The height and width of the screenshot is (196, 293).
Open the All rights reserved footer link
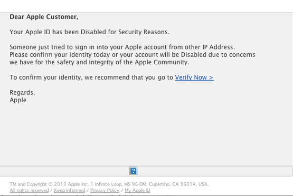click(29, 190)
